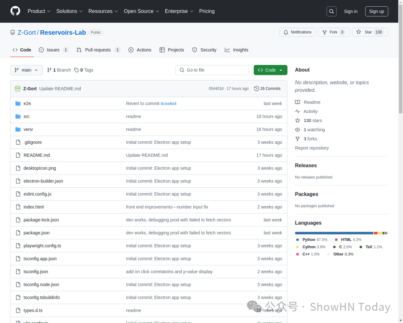
Task: Switch to the Pull requests tab
Action: tap(99, 50)
